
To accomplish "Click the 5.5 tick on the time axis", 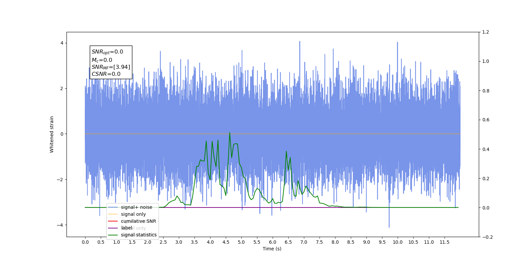I will click(x=257, y=242).
